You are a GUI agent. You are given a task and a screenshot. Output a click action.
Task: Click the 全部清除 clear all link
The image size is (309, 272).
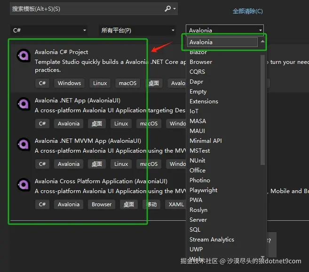(x=247, y=11)
